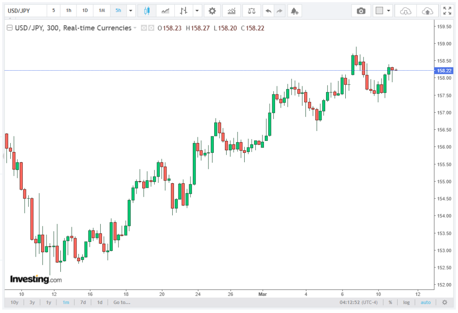Click the undo arrow
The height and width of the screenshot is (313, 458).
point(268,11)
